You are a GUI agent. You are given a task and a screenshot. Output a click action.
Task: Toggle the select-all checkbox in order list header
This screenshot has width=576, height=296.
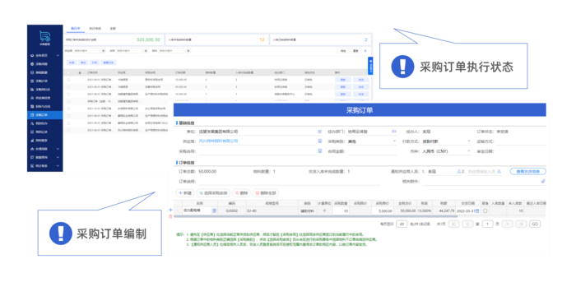click(68, 72)
